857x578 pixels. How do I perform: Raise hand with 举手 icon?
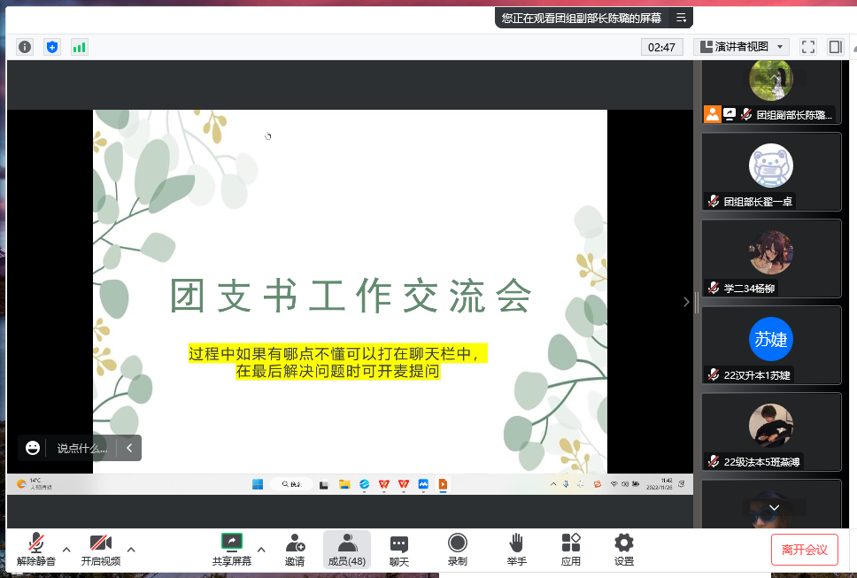click(x=516, y=549)
